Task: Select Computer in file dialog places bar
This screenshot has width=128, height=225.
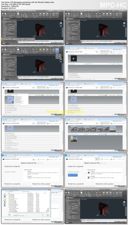Action: coord(4,203)
